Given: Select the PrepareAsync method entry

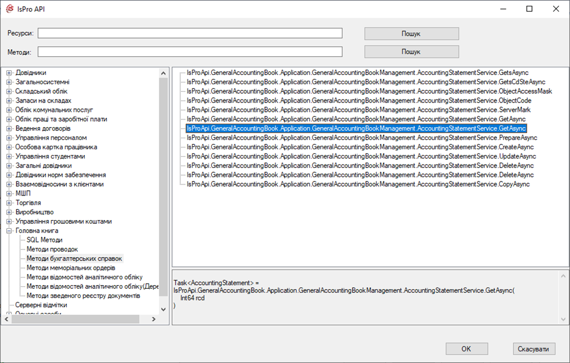Looking at the screenshot, I should tap(362, 138).
